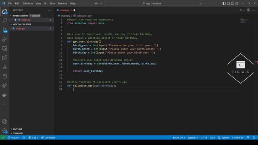The image size is (258, 145).
Task: Open Explorer Views and More Actions ellipsis
Action: point(50,10)
